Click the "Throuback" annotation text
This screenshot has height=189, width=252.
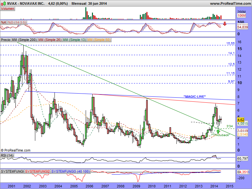pyautogui.click(x=221, y=135)
